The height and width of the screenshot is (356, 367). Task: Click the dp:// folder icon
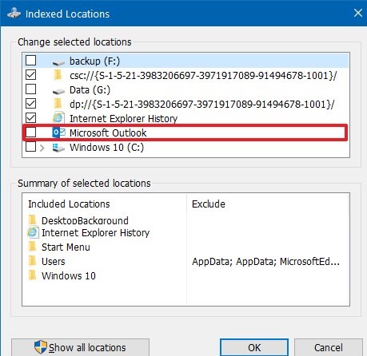coord(58,104)
